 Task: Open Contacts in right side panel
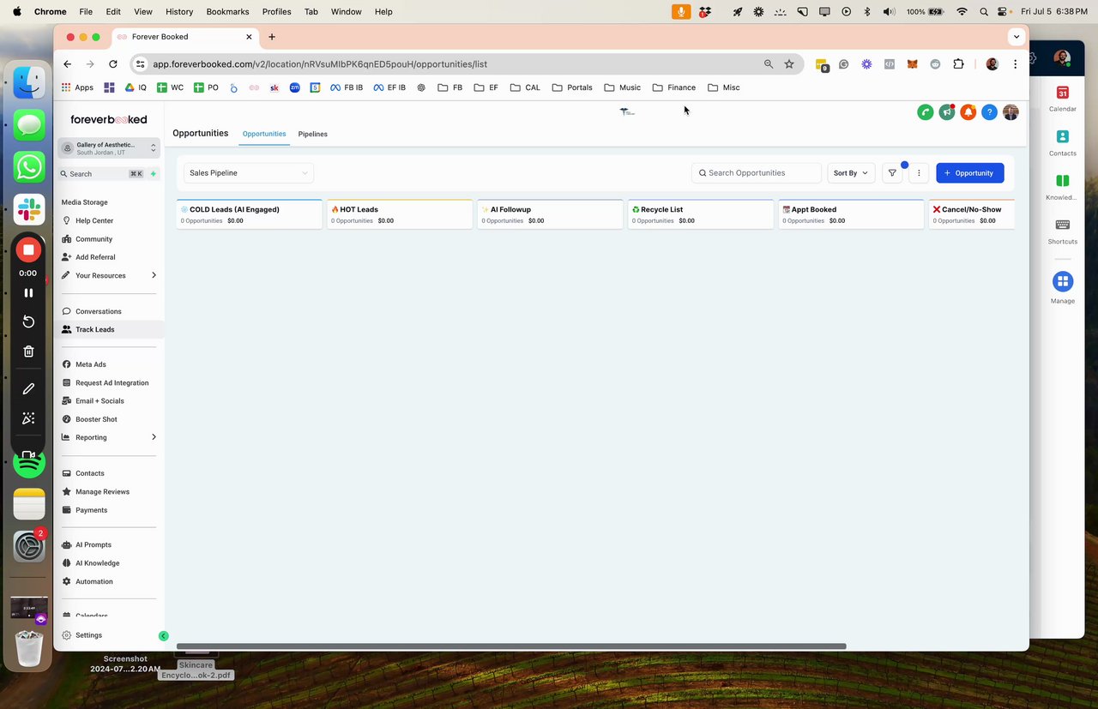point(1062,142)
